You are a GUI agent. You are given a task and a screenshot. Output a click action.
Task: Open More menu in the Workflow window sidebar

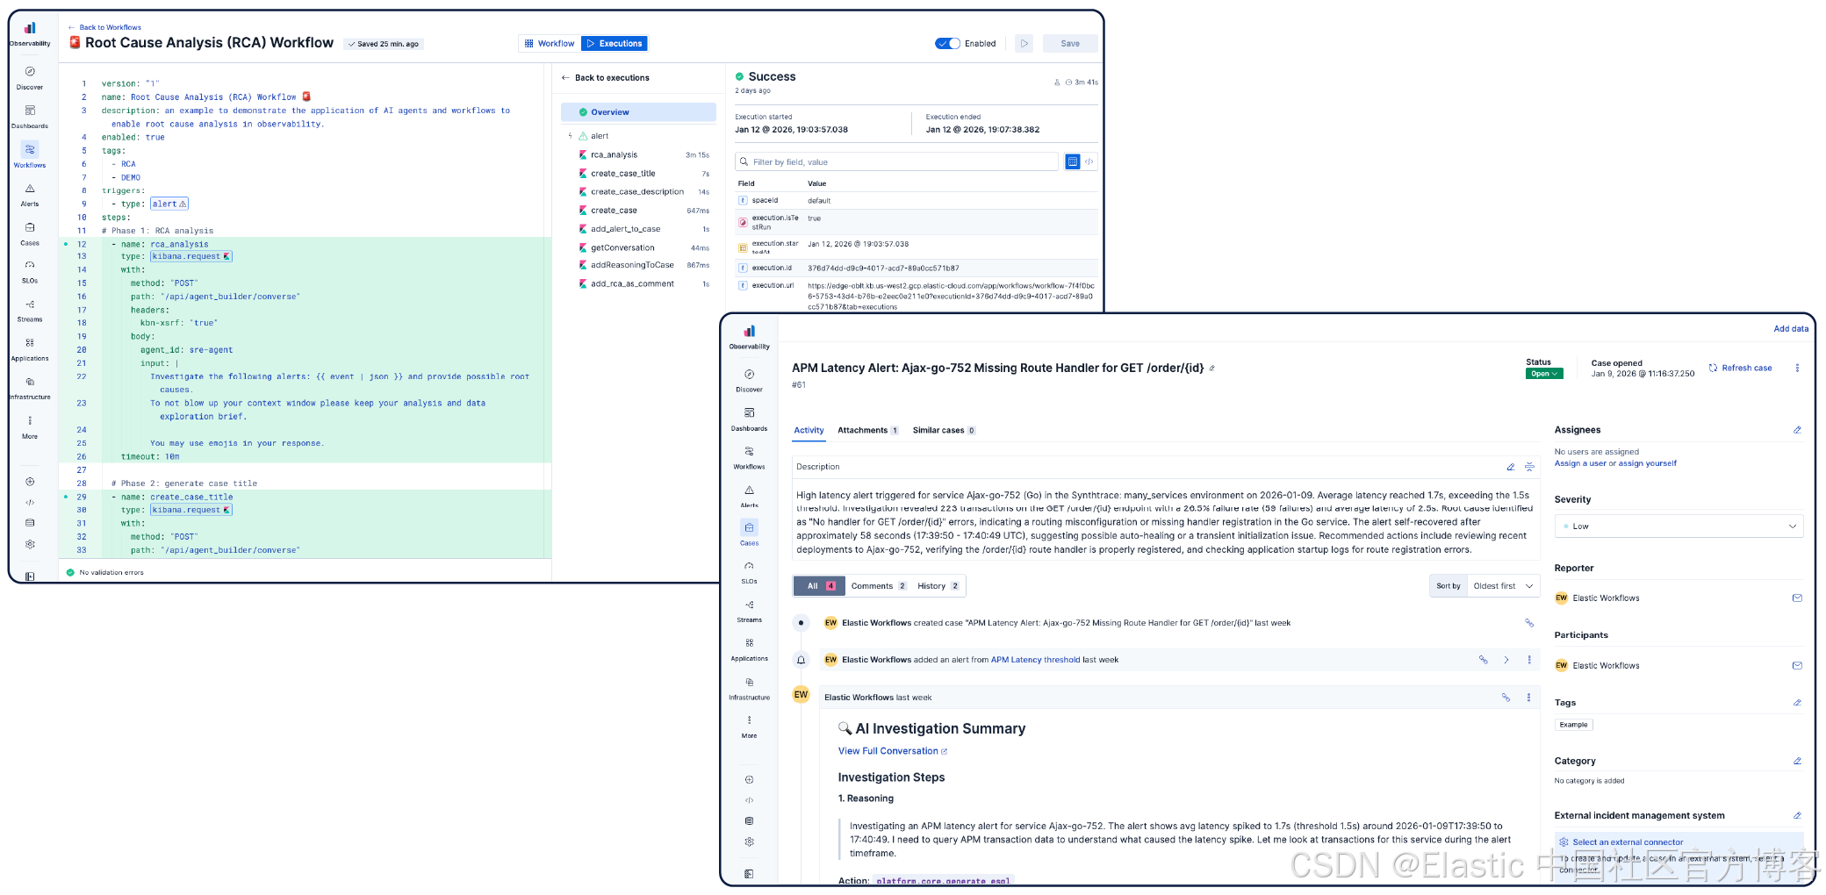(x=30, y=427)
